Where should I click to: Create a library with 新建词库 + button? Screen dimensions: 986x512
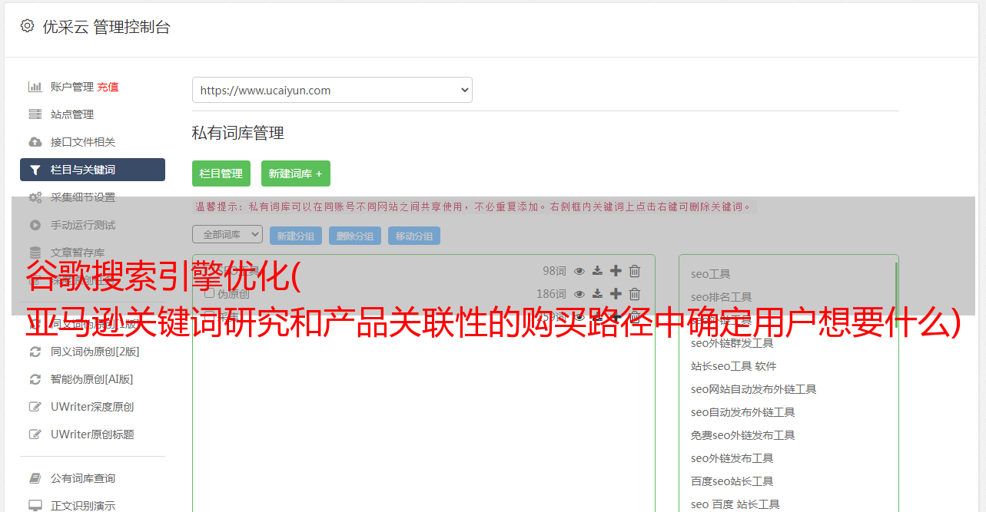(296, 173)
